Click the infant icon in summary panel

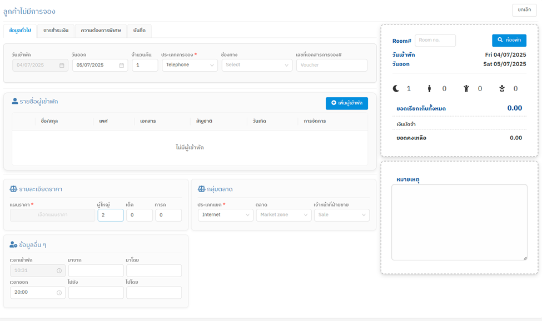[x=502, y=89]
